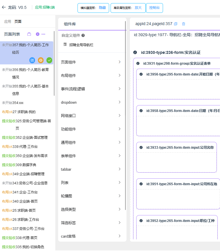Viewport: 220px width, 251px height.
Task: Click info icon of id:3931 form-group
Action: (138, 63)
